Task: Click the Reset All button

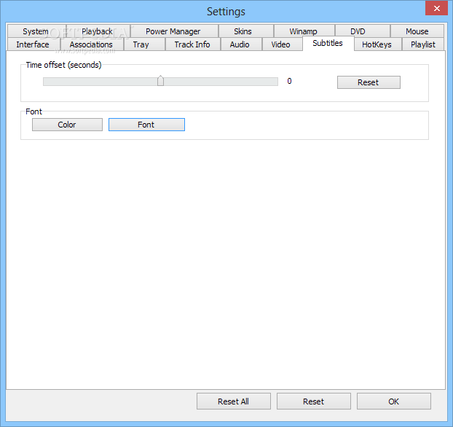Action: coord(234,401)
